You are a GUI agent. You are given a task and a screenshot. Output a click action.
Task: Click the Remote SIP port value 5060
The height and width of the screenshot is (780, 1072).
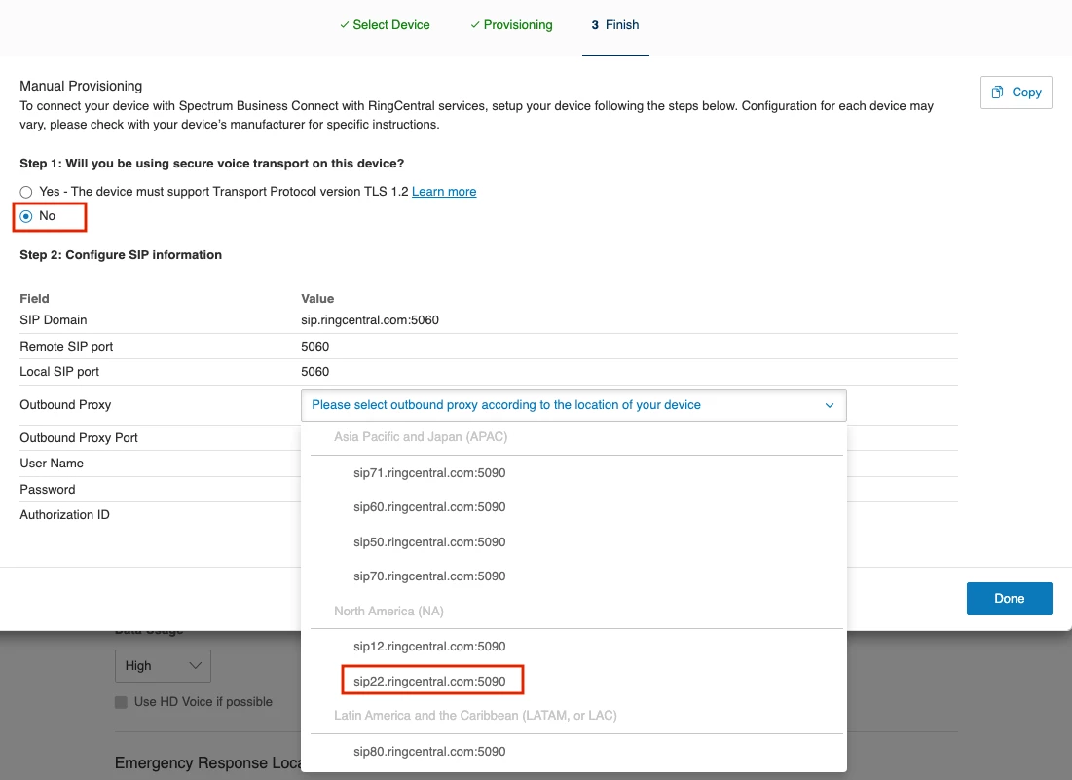315,346
